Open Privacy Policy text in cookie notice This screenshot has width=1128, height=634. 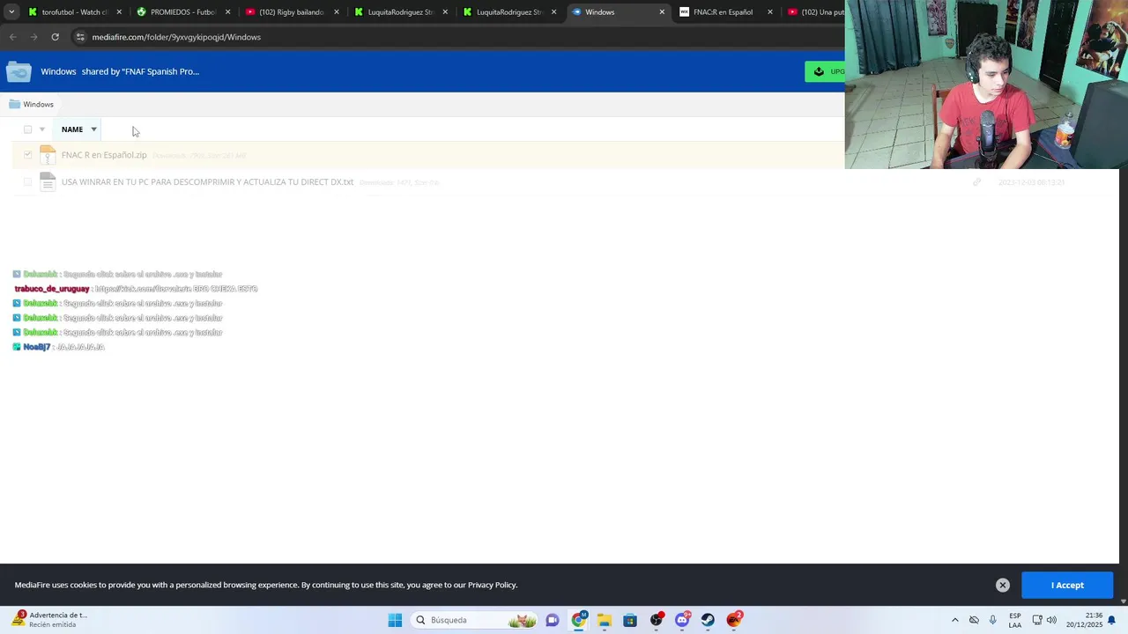pyautogui.click(x=492, y=585)
